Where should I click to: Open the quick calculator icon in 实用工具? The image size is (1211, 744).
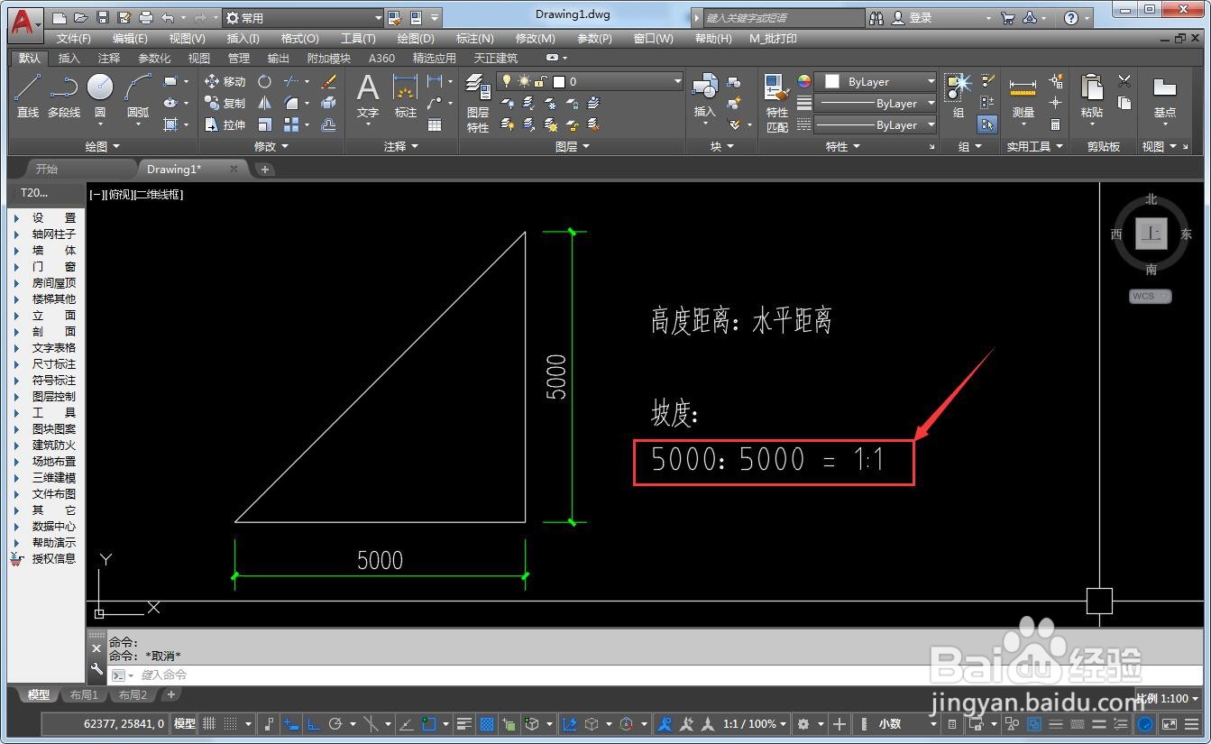coord(1055,124)
